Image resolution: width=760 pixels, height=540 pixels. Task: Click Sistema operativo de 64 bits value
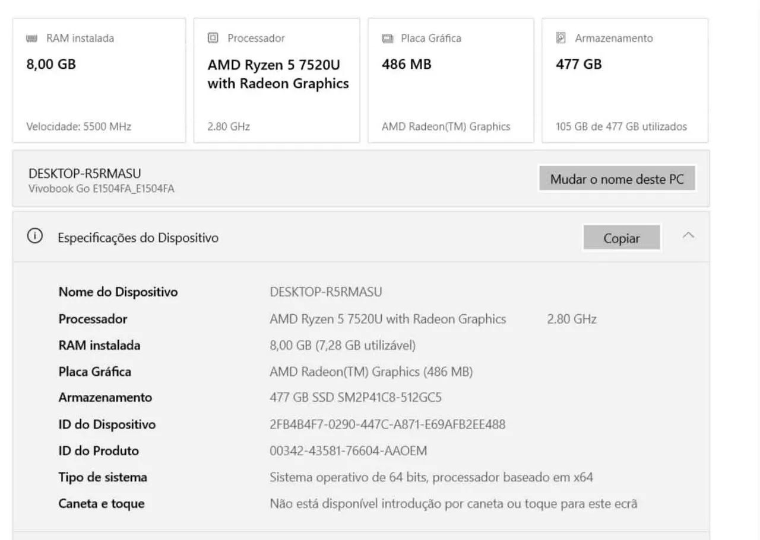pos(431,477)
